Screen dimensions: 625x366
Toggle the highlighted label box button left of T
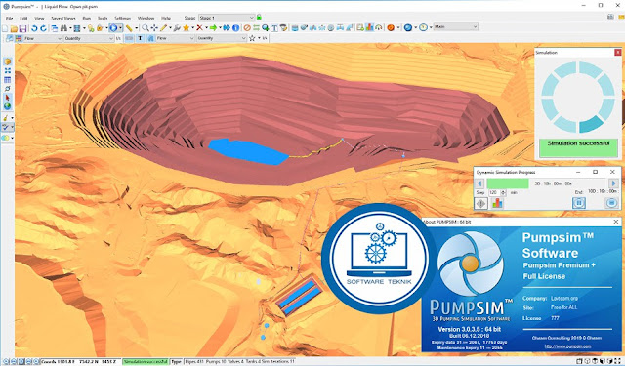click(x=129, y=38)
